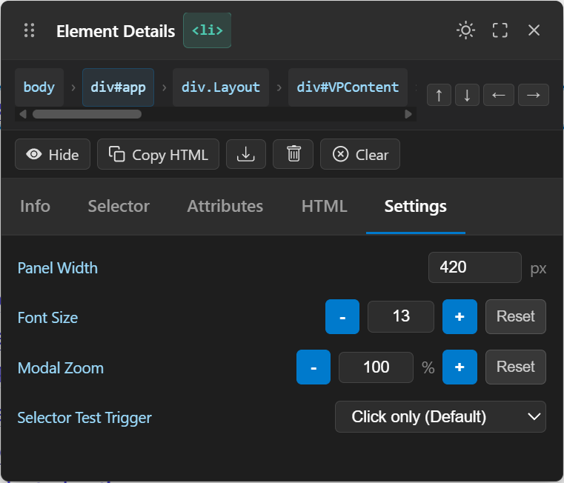Viewport: 564px width, 483px height.
Task: Select the body breadcrumb
Action: pyautogui.click(x=39, y=87)
